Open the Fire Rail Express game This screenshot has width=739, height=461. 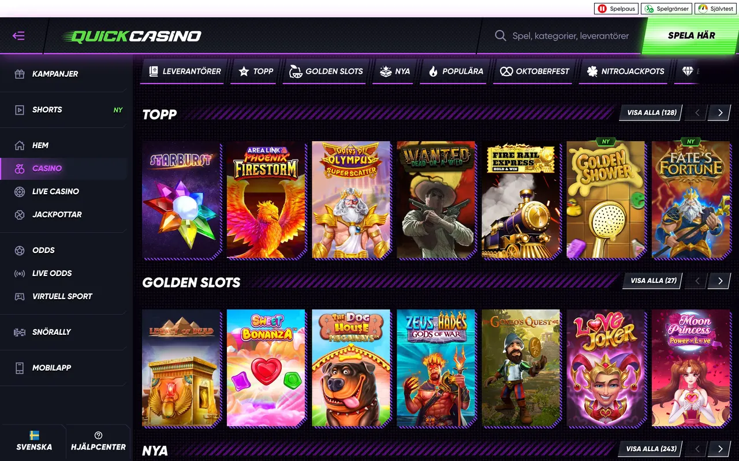pos(521,200)
